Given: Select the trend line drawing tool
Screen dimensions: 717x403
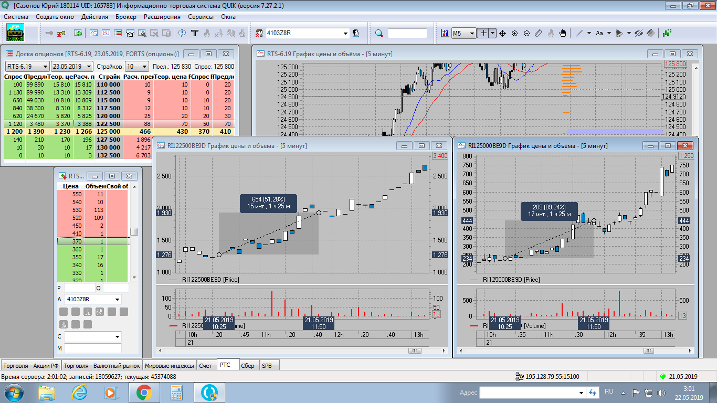Looking at the screenshot, I should (x=579, y=33).
